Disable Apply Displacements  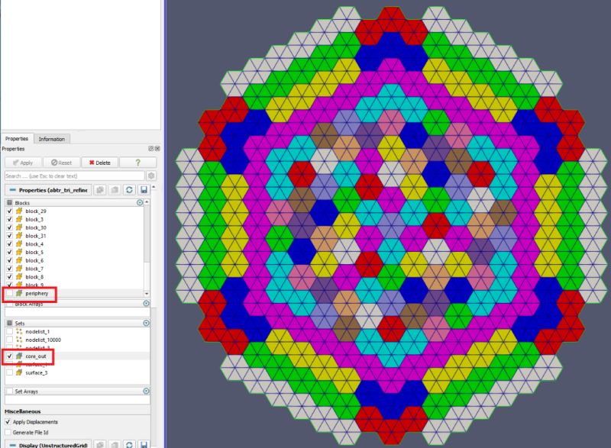8,422
